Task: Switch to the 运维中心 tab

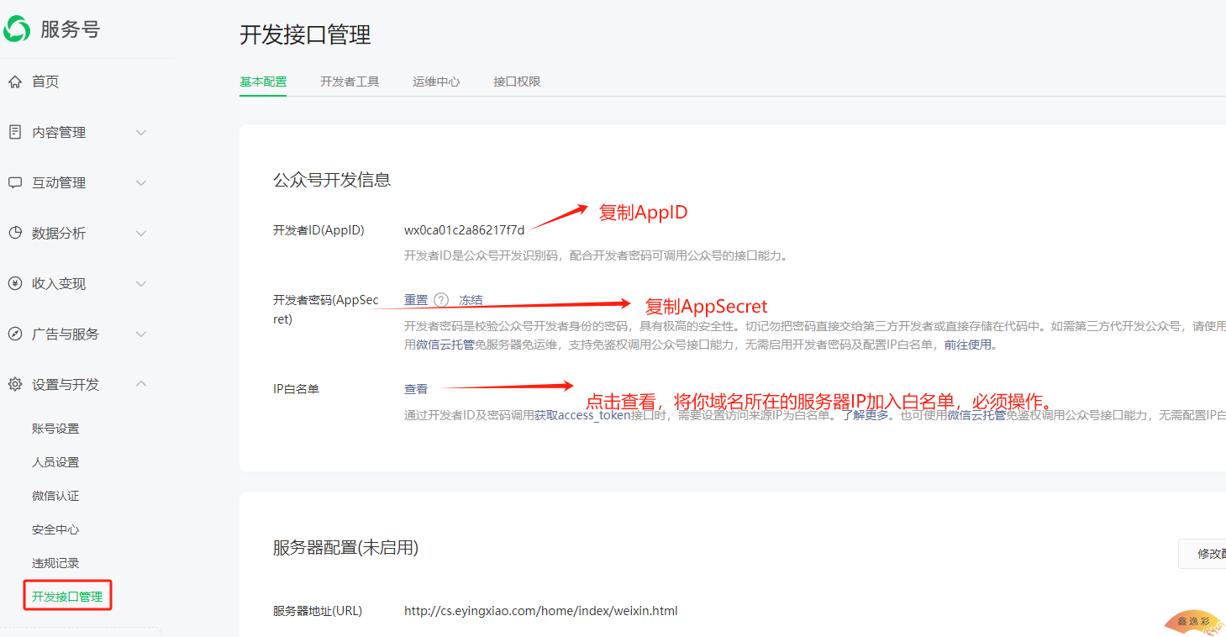Action: [x=436, y=82]
